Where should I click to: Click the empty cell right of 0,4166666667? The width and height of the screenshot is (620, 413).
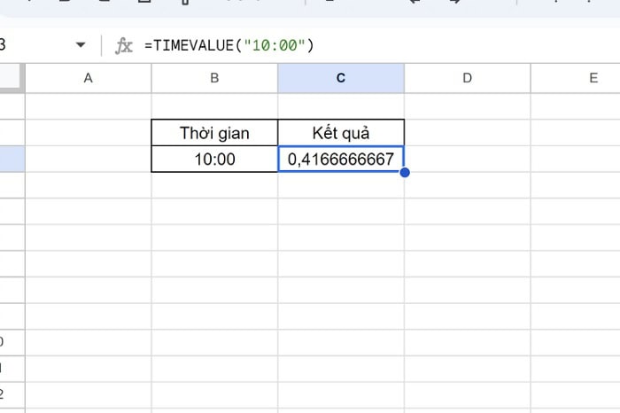[467, 160]
